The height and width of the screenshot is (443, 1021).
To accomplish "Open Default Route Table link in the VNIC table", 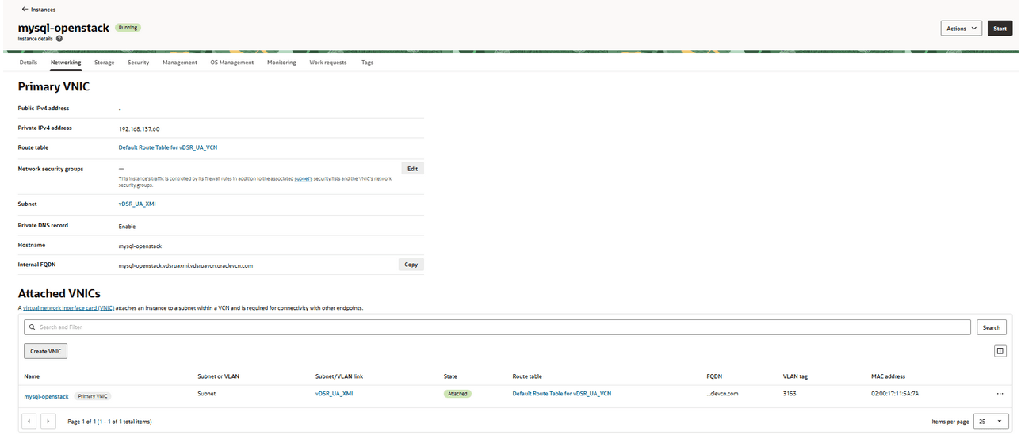I will (x=562, y=394).
